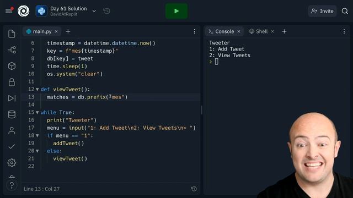Click the "Tweeter" console output line
Viewport: 353px width, 198px height.
coord(220,43)
